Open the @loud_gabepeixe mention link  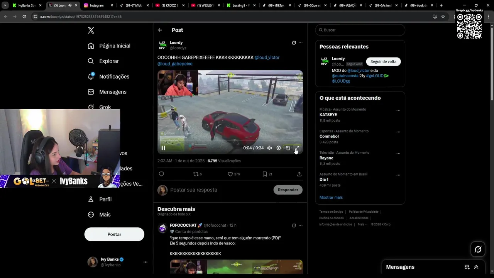175,64
